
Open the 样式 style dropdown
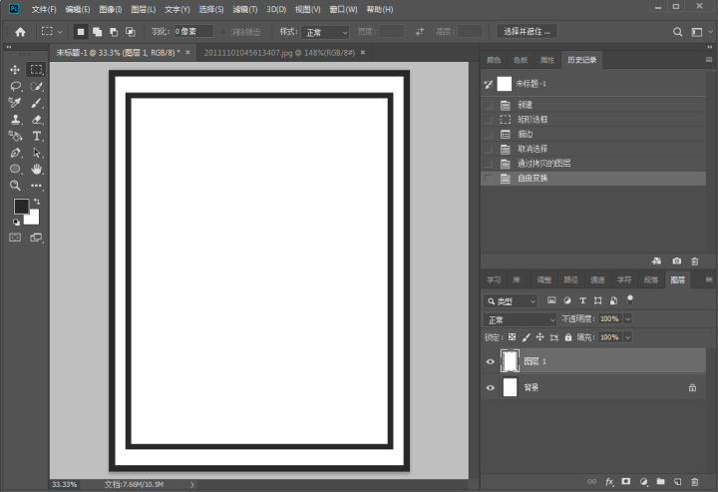(x=325, y=32)
